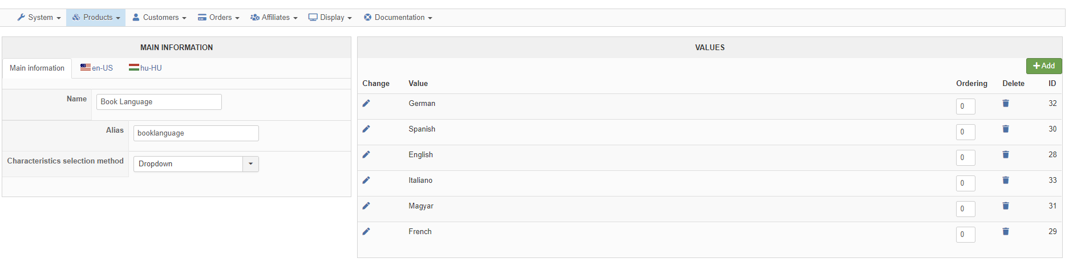Switch to the hu-HU language tab
1073x266 pixels.
[x=145, y=68]
